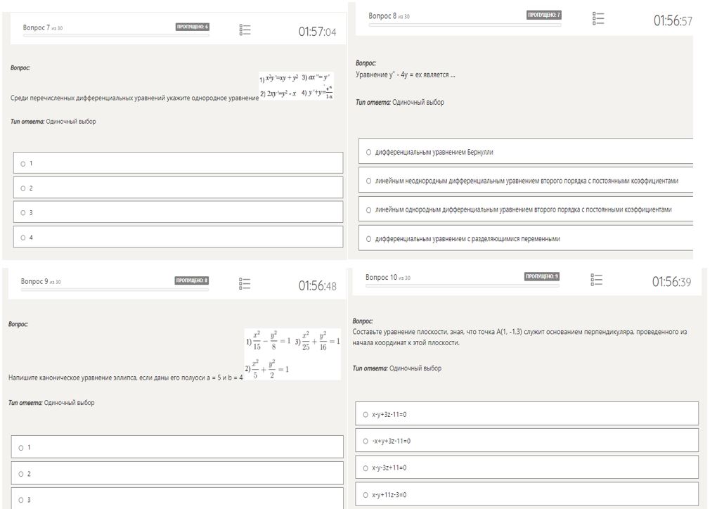The width and height of the screenshot is (717, 509).
Task: Click the progress bar under Вопрос 7
Action: [116, 35]
